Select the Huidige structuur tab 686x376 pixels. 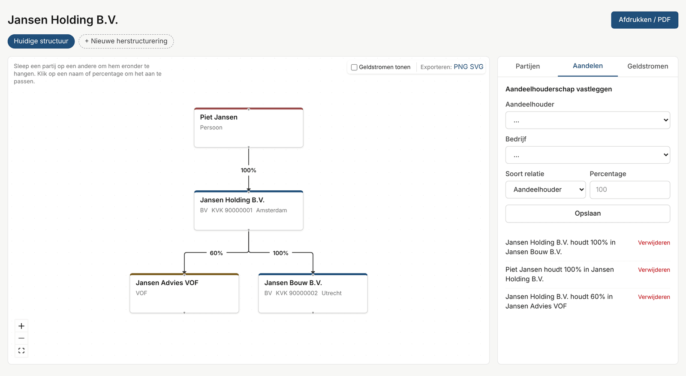click(x=41, y=41)
